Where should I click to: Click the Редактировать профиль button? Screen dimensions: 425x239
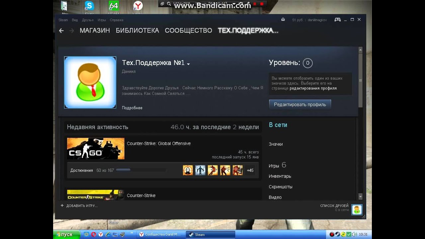point(300,105)
